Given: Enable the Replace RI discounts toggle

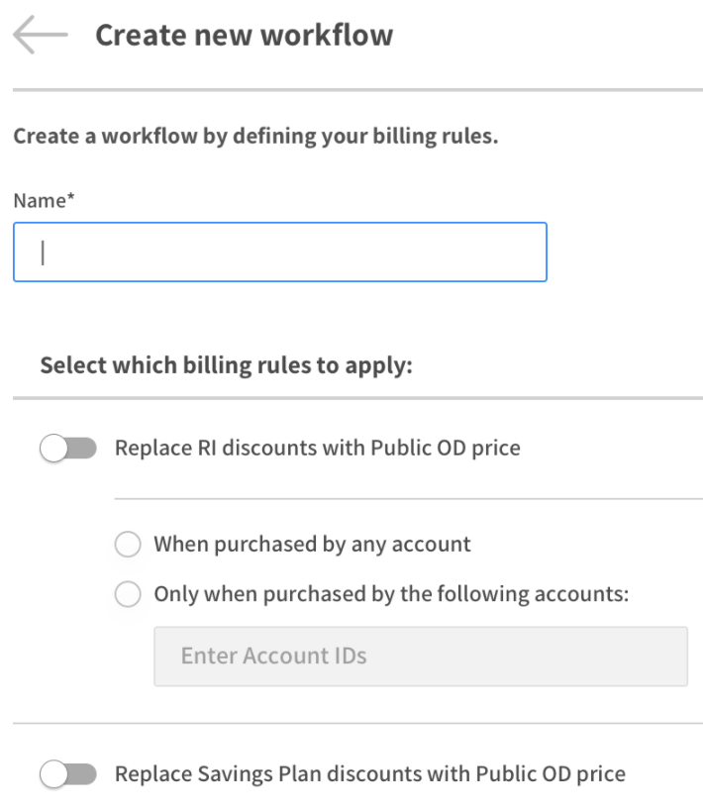Looking at the screenshot, I should (68, 449).
